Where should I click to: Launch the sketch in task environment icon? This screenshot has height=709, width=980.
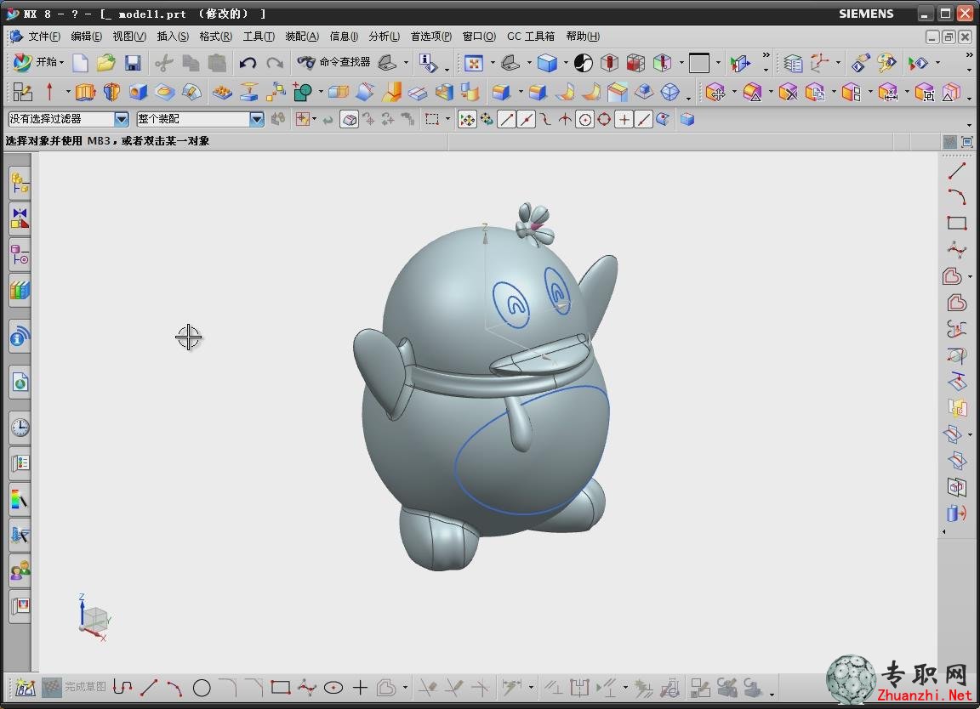22,93
